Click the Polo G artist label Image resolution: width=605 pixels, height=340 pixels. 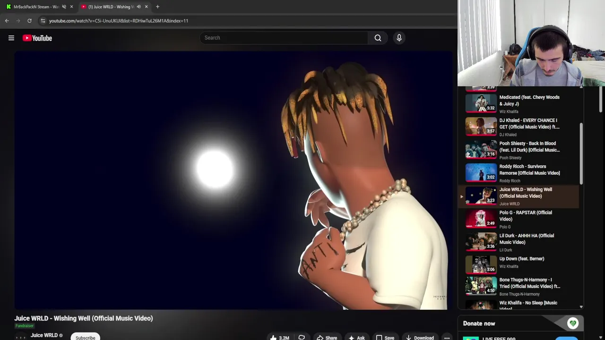505,227
